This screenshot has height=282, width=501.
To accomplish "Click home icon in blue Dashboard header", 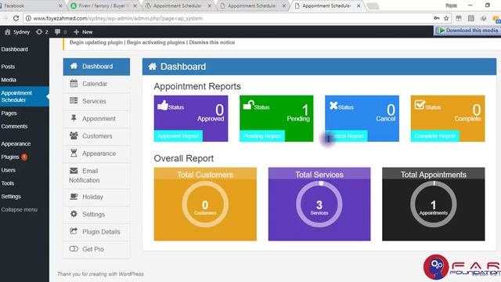I will [x=153, y=66].
